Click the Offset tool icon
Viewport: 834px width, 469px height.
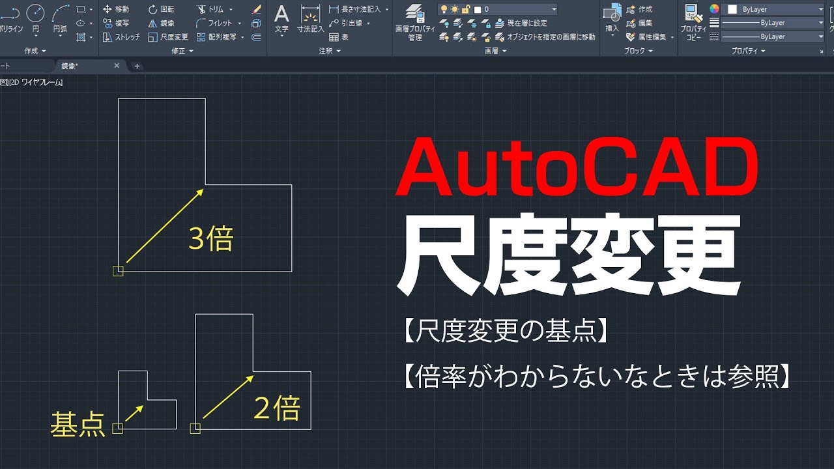click(x=256, y=37)
